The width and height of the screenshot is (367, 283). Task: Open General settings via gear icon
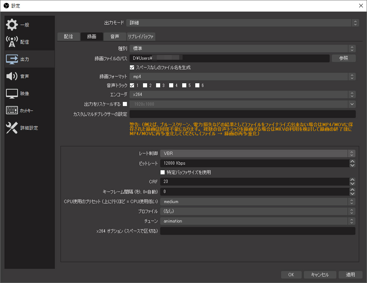(x=12, y=25)
